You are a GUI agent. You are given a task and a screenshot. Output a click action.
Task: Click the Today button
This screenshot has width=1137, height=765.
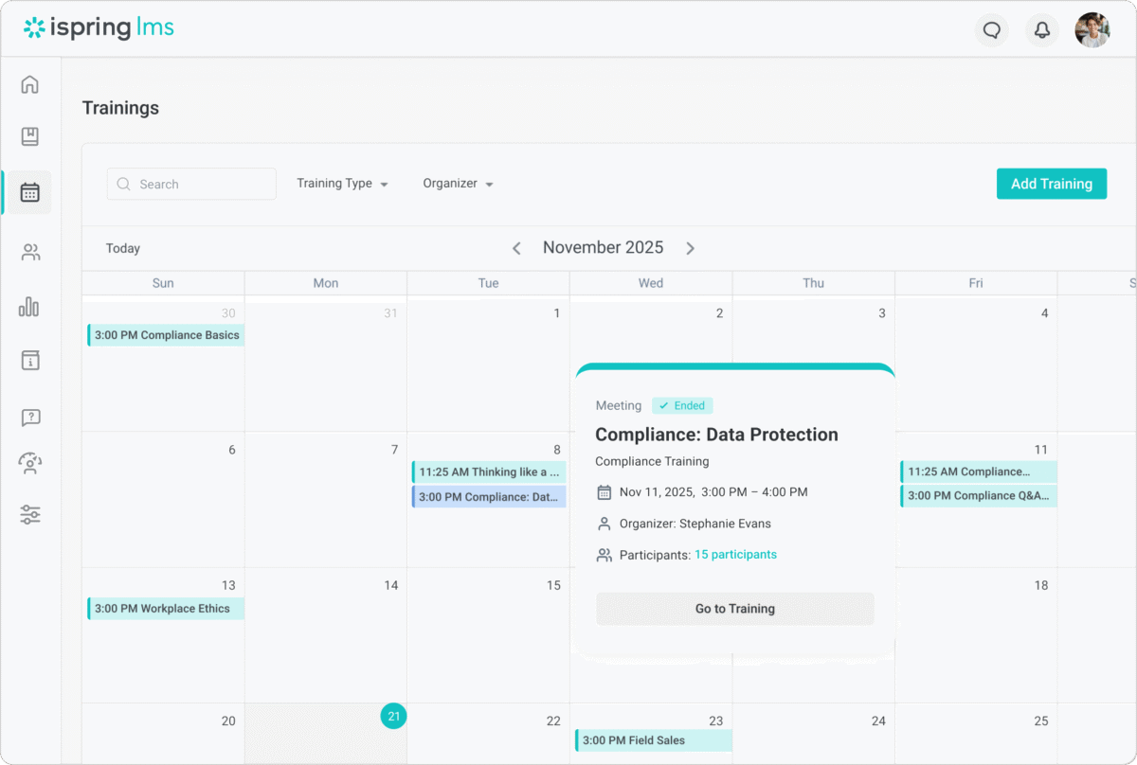coord(123,248)
